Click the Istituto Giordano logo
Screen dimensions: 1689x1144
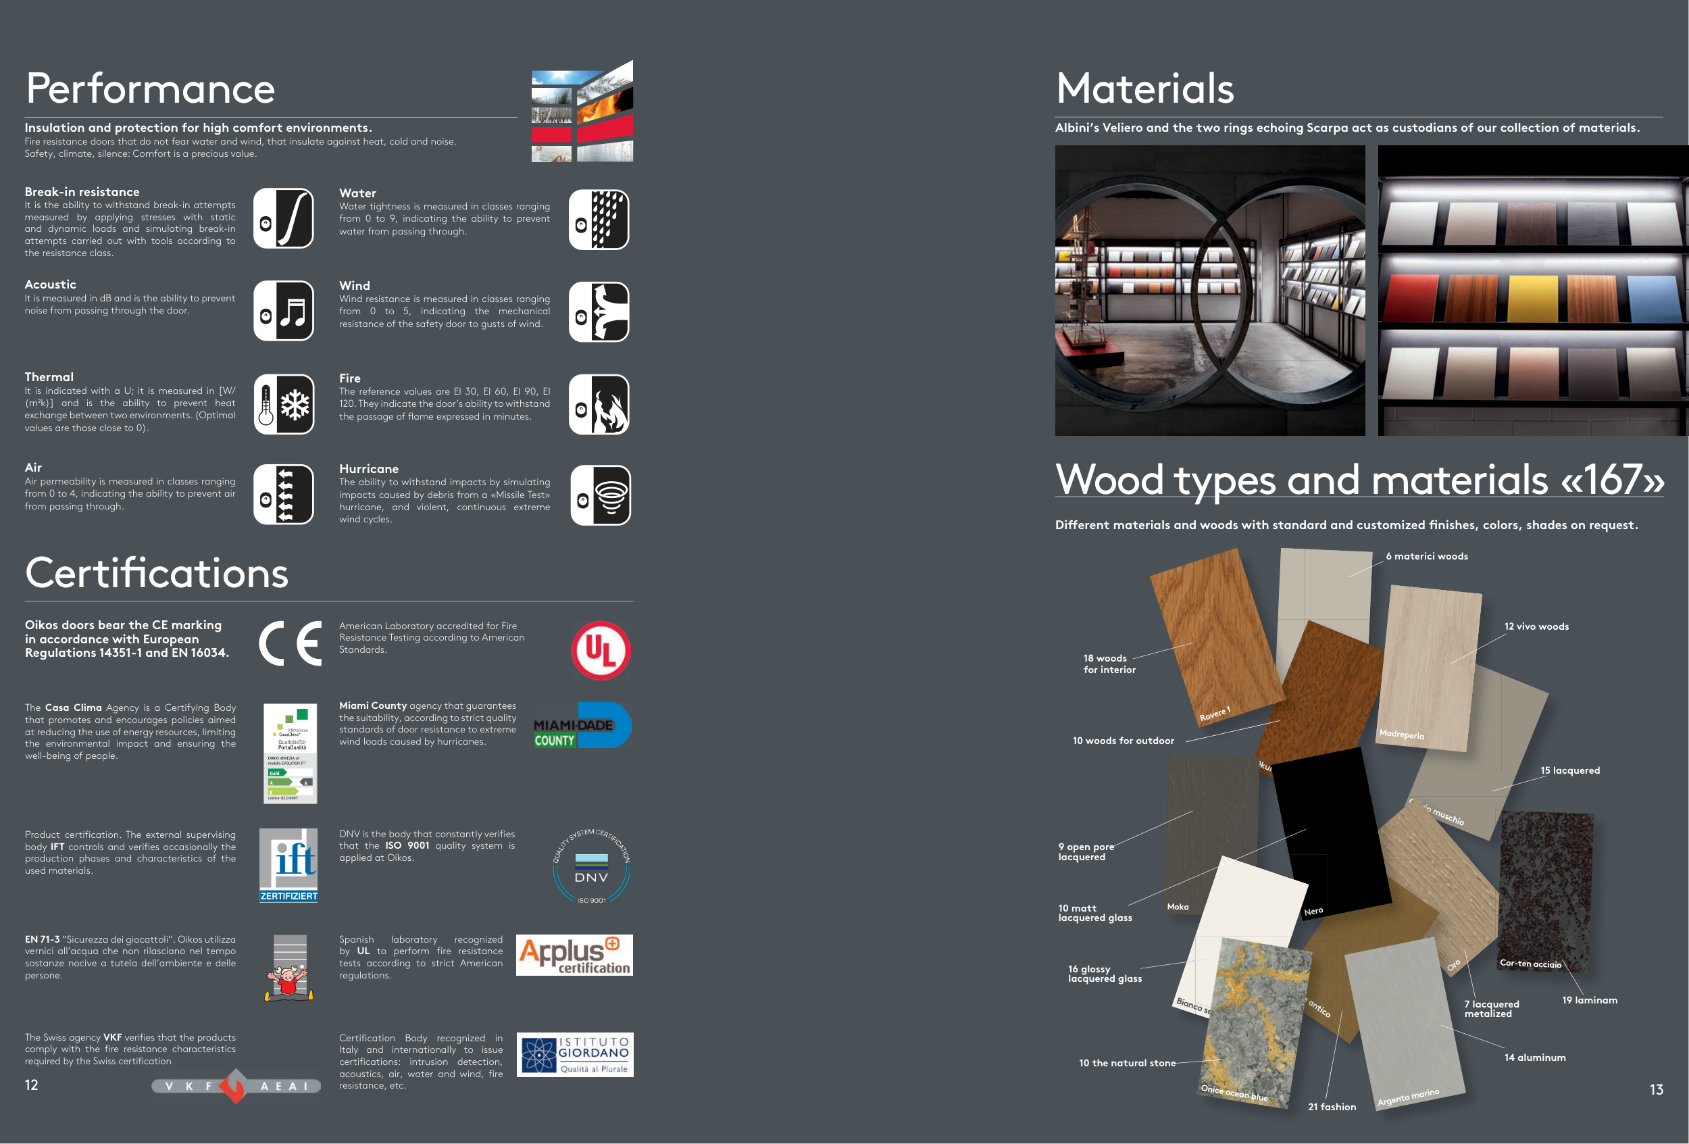(575, 1055)
